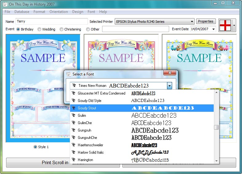Click TrueType icon beside Harrington

[x=73, y=160]
